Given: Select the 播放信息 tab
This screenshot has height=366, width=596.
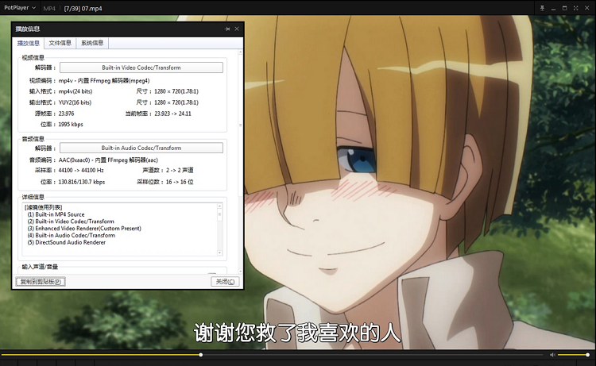Looking at the screenshot, I should [29, 43].
